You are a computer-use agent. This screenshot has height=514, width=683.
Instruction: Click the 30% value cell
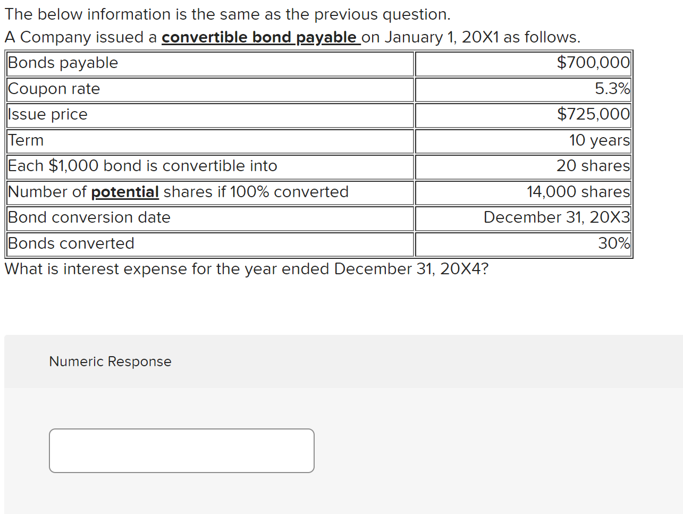[x=613, y=243]
